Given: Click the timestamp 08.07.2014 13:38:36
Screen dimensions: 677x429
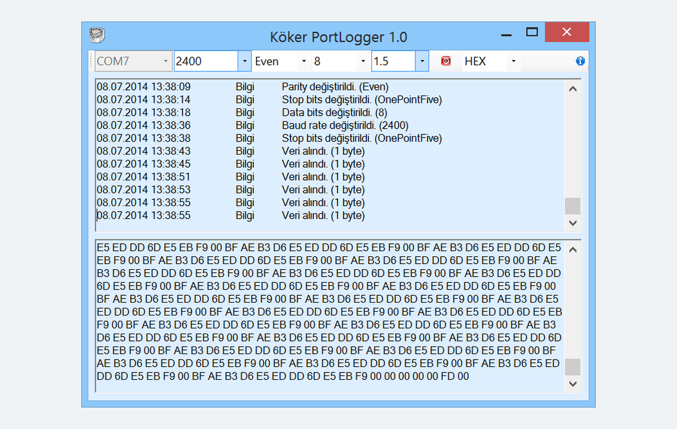Looking at the screenshot, I should 144,125.
